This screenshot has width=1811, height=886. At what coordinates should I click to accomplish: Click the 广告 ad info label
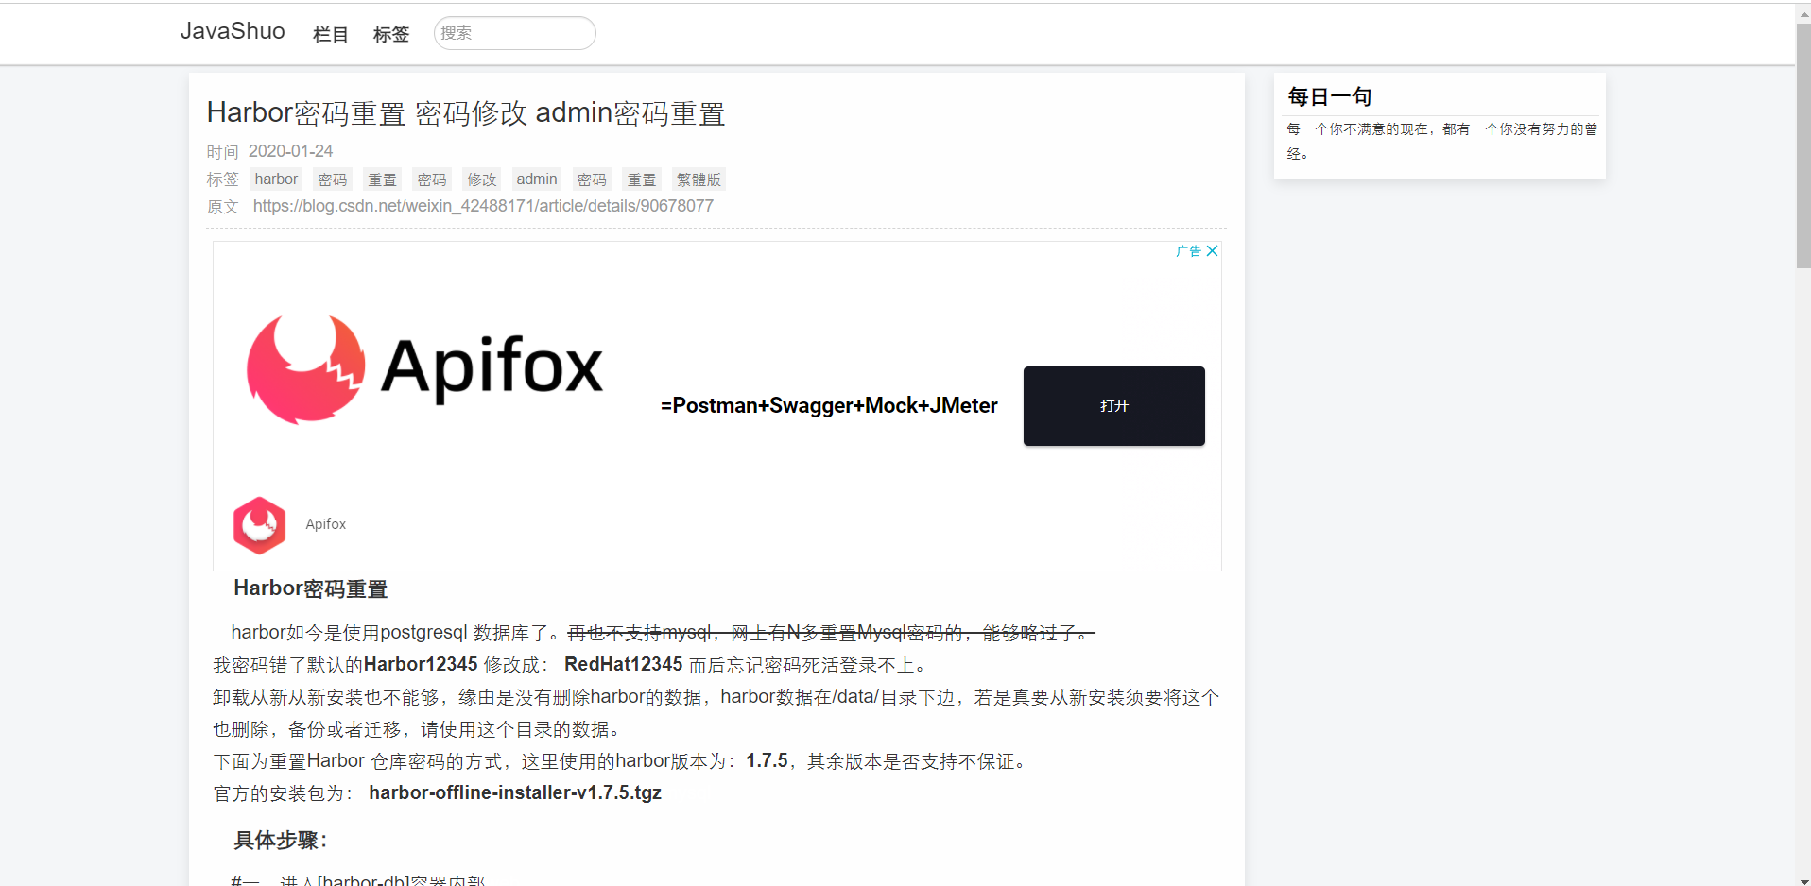pos(1188,251)
